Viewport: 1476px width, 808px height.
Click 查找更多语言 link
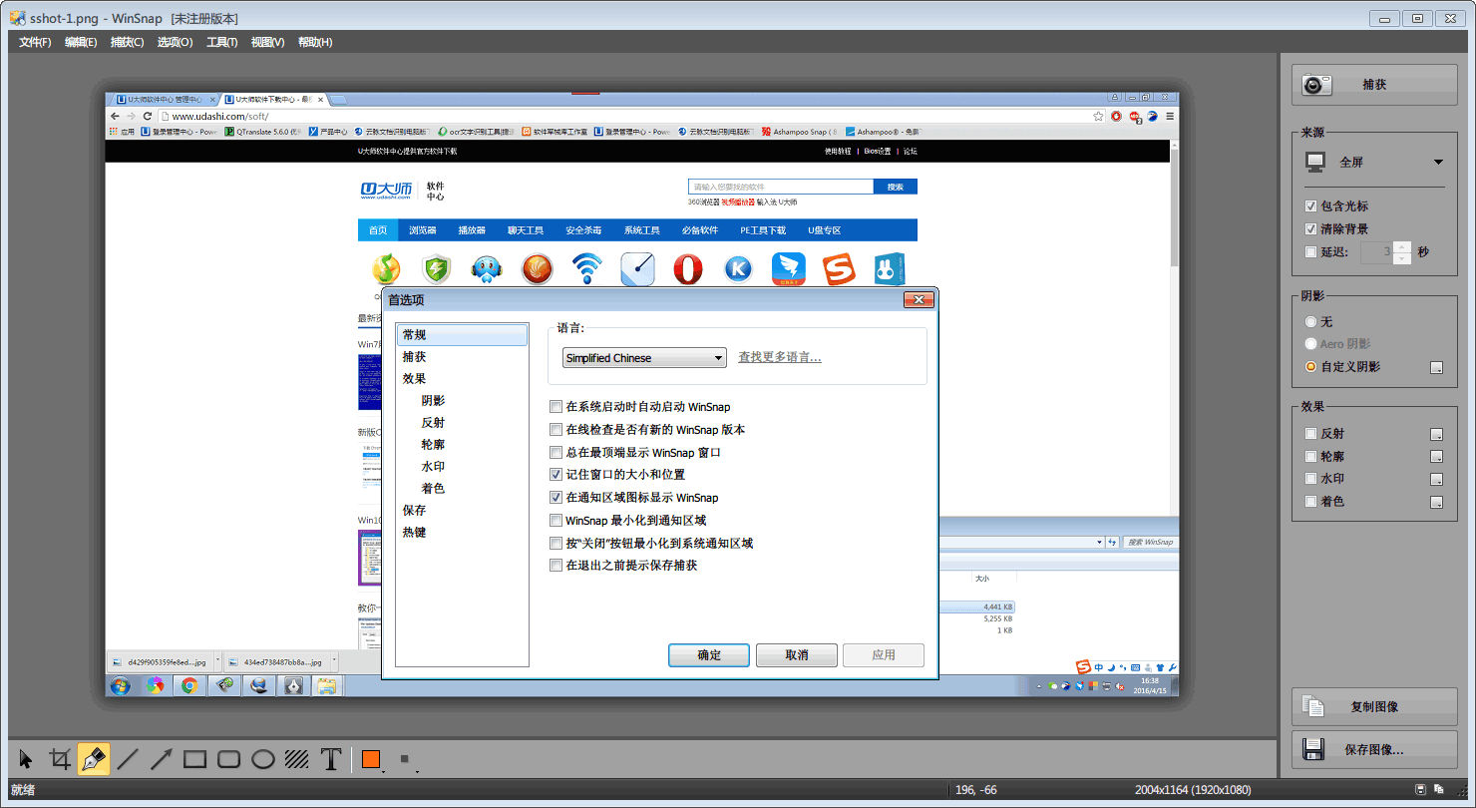coord(779,357)
